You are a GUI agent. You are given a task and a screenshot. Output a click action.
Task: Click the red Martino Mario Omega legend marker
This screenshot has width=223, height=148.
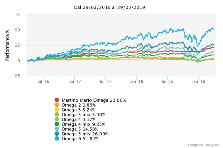[x=57, y=100]
